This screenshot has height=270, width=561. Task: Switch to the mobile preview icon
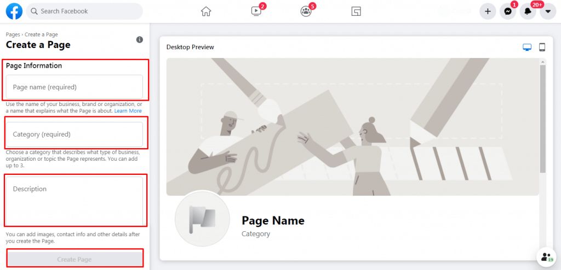click(x=542, y=47)
